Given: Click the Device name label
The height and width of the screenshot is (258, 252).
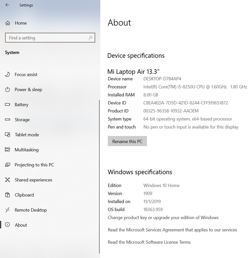Looking at the screenshot, I should coord(120,79).
